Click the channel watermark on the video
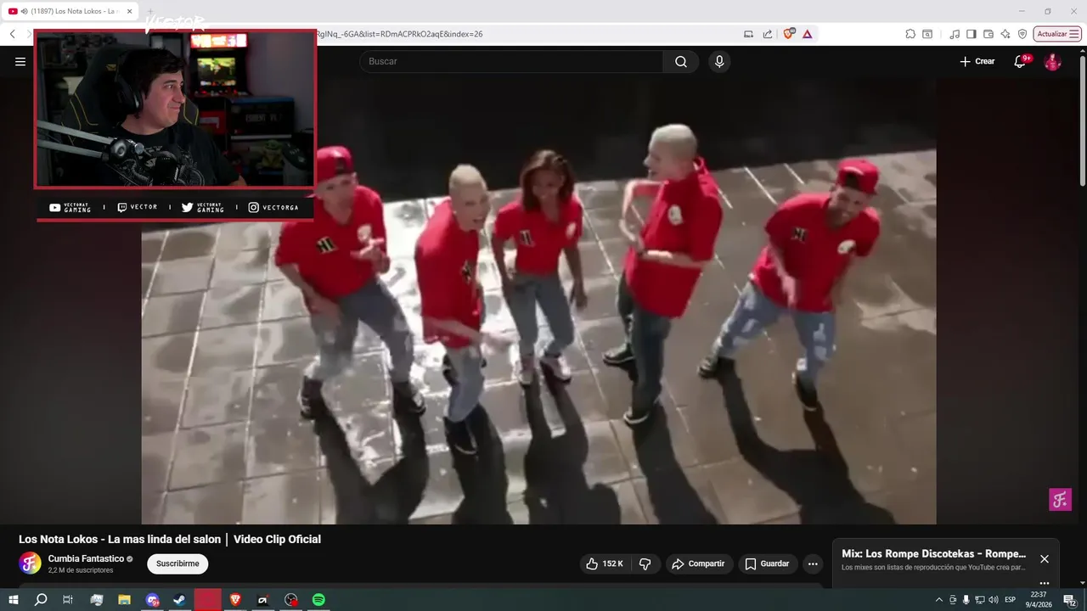Screen dimensions: 1087x611 1060,499
